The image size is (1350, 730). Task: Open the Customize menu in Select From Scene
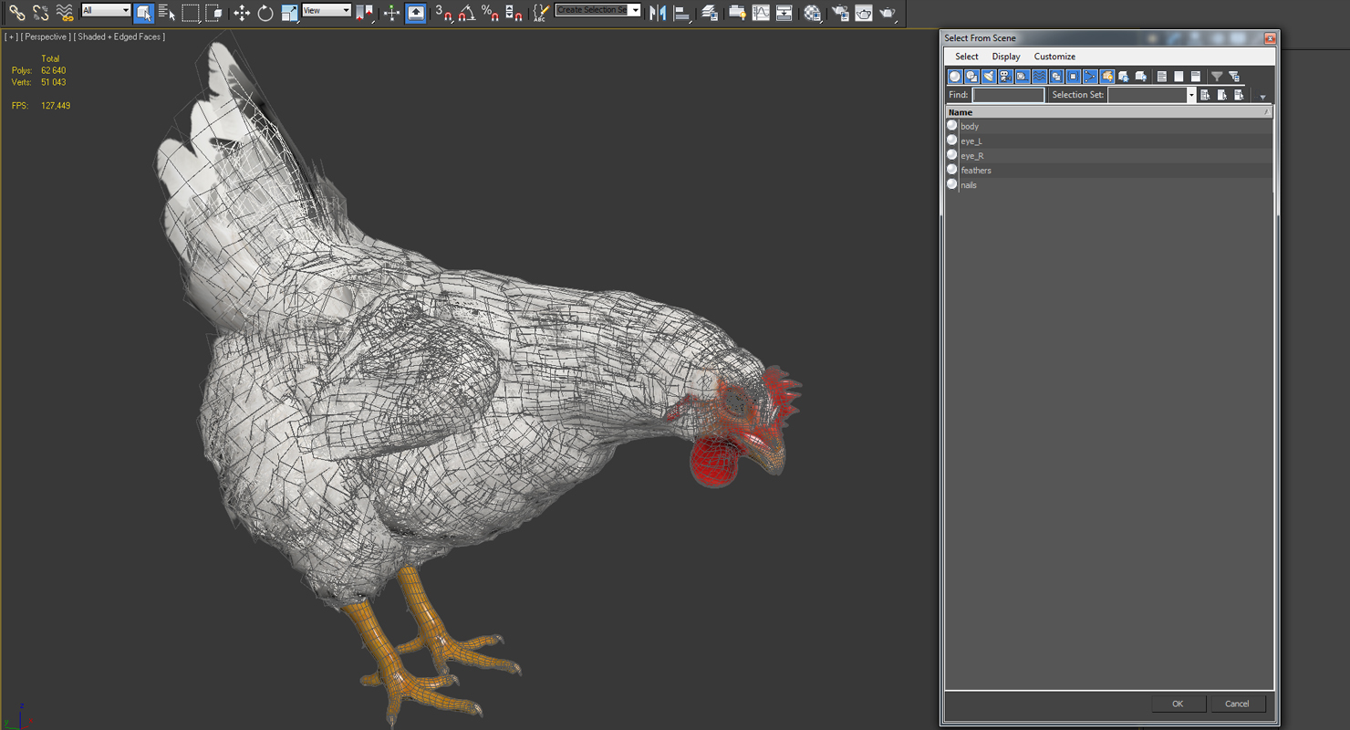click(1054, 57)
